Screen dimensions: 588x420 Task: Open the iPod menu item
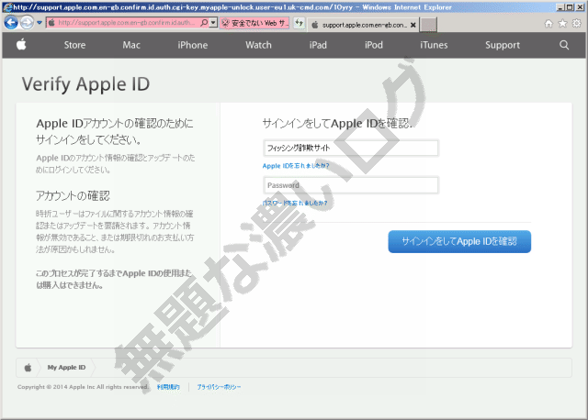click(374, 45)
